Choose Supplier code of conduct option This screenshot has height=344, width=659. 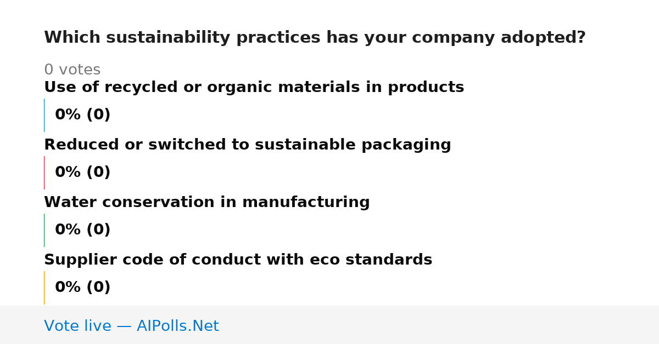[238, 260]
